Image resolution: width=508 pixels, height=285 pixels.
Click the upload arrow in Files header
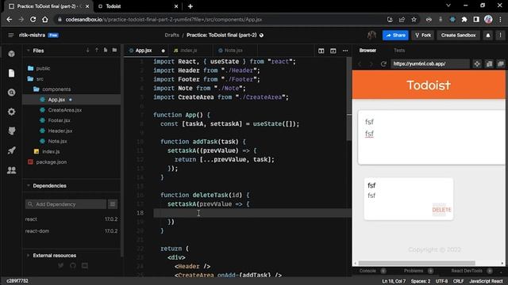point(97,51)
